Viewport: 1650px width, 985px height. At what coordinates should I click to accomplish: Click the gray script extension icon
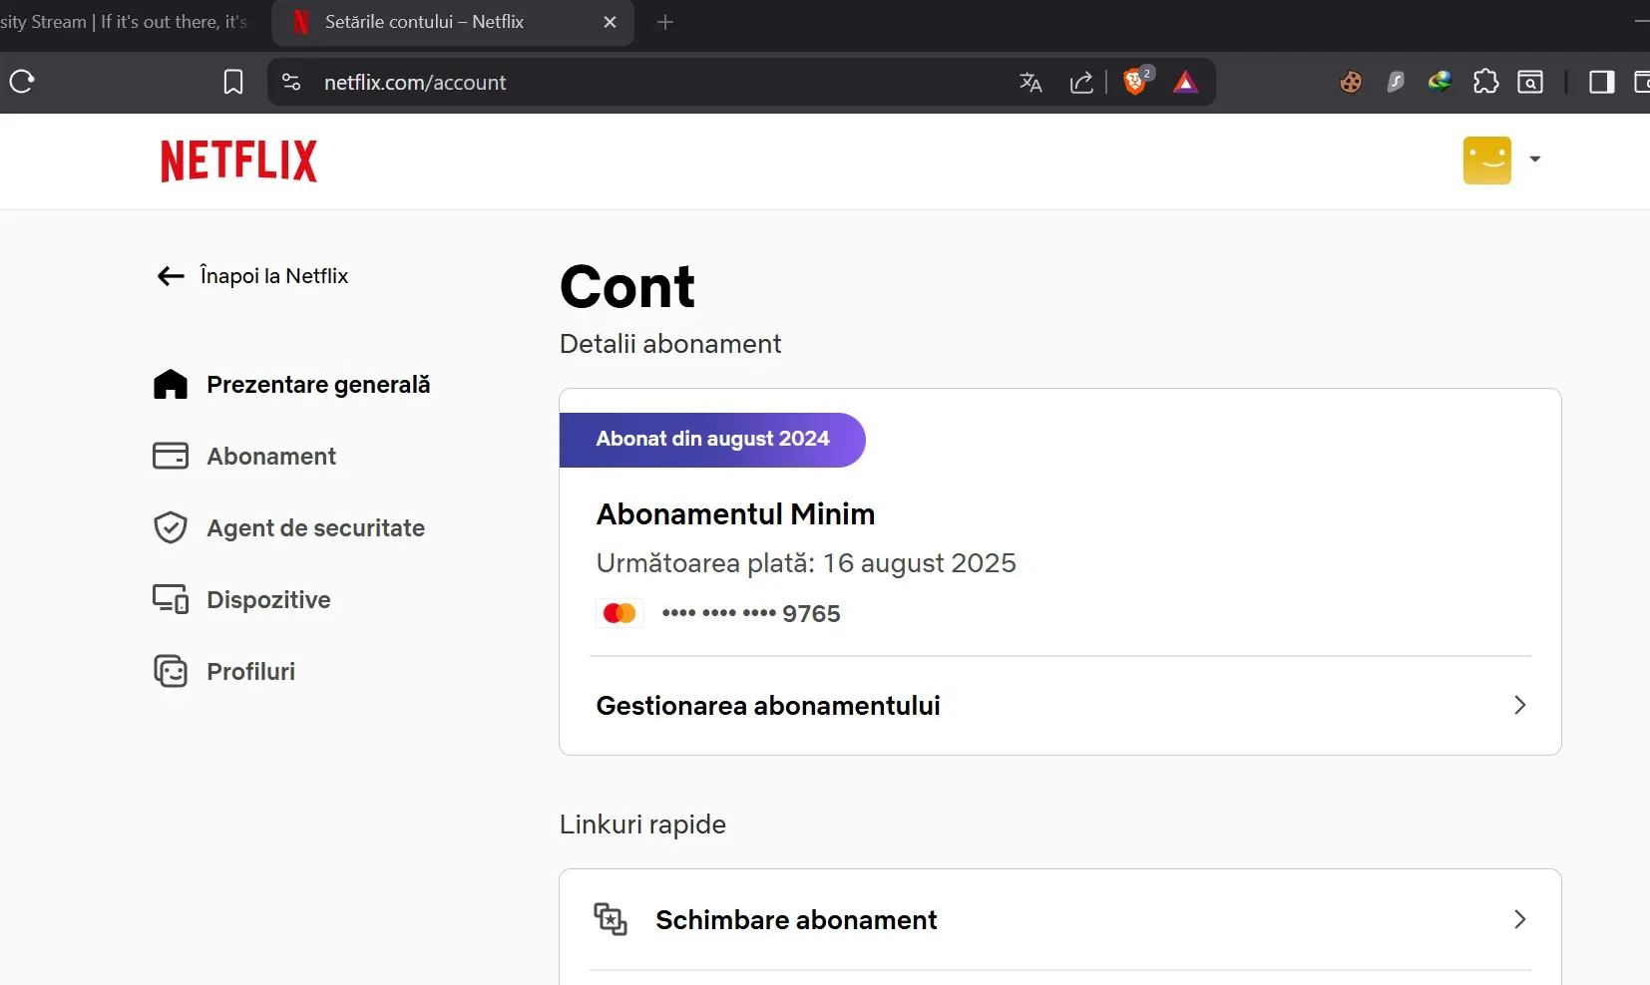click(x=1396, y=82)
